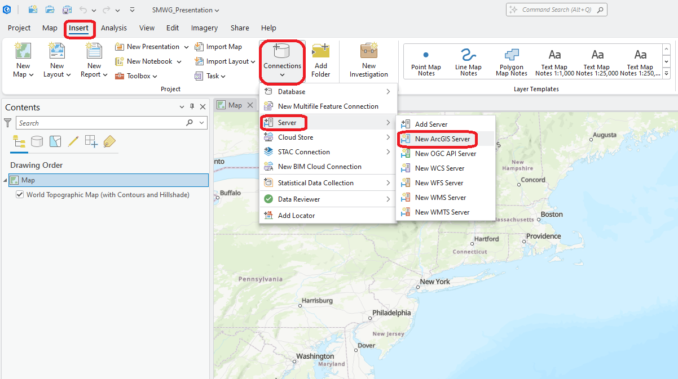678x379 pixels.
Task: Open the New Report tool
Action: [x=94, y=60]
